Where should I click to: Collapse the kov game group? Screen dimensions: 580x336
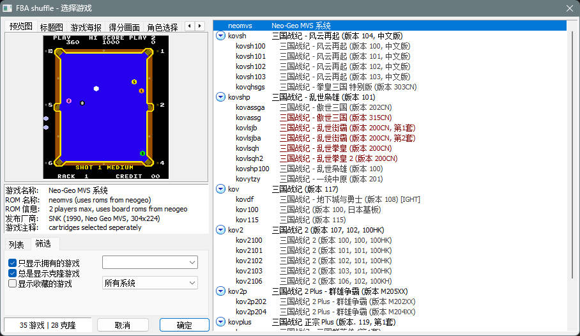coord(220,189)
